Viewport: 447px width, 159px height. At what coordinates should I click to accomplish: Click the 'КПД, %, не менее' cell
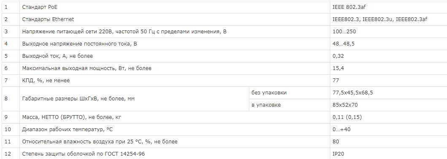point(175,81)
